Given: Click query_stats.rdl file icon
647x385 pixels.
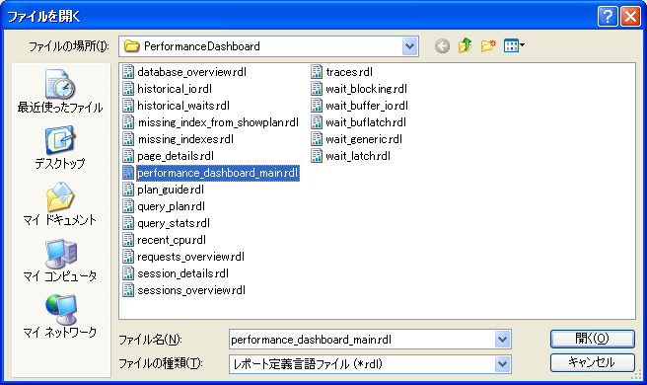Looking at the screenshot, I should (128, 223).
